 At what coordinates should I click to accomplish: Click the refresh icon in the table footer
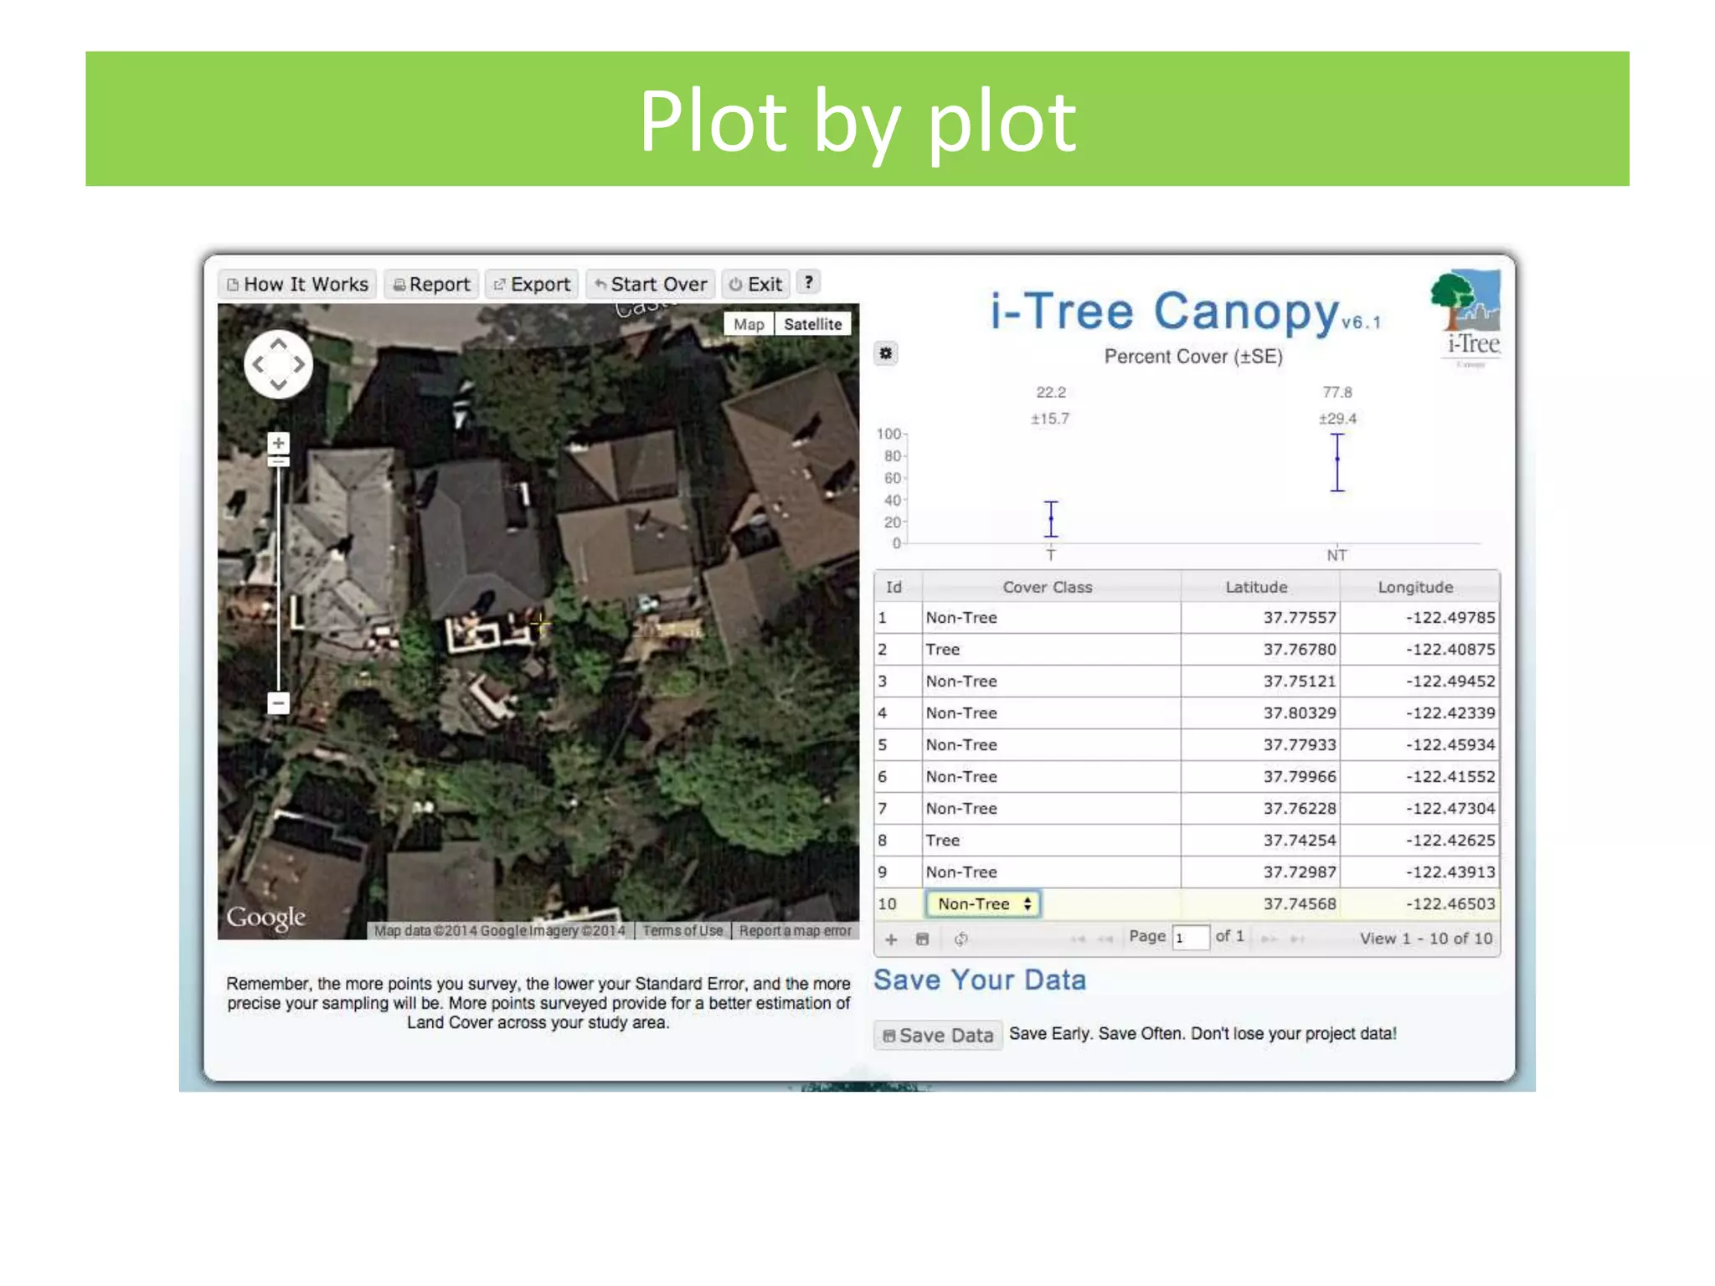tap(961, 939)
